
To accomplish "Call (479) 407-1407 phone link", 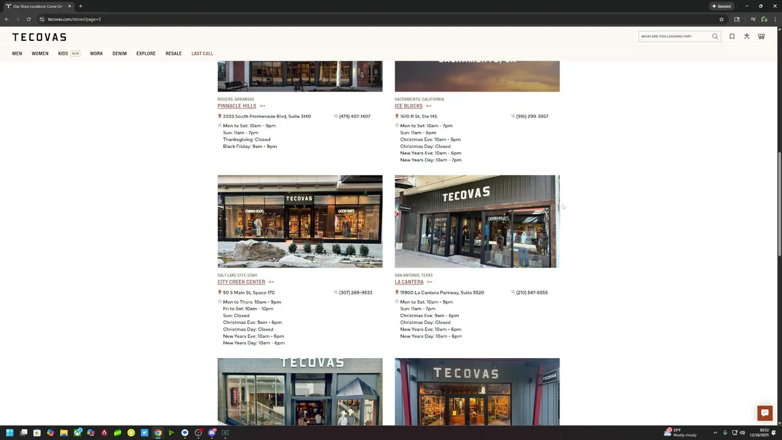I will pyautogui.click(x=354, y=116).
